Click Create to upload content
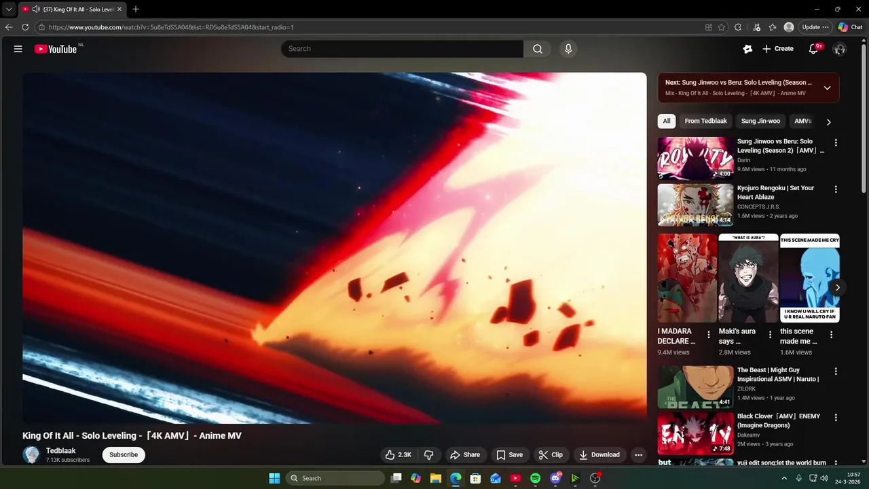The width and height of the screenshot is (869, 489). pyautogui.click(x=777, y=49)
